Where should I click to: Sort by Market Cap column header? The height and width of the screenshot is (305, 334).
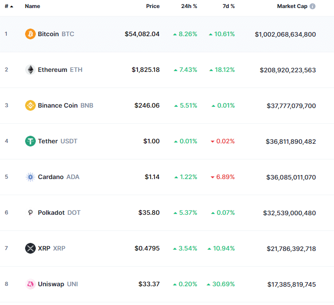click(292, 6)
